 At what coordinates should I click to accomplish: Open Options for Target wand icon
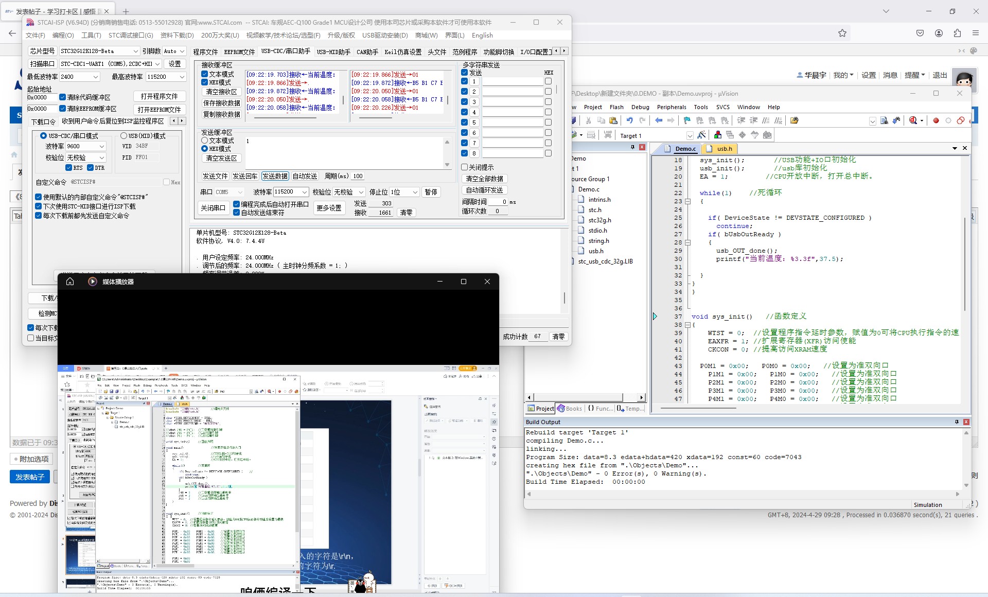[x=701, y=135]
